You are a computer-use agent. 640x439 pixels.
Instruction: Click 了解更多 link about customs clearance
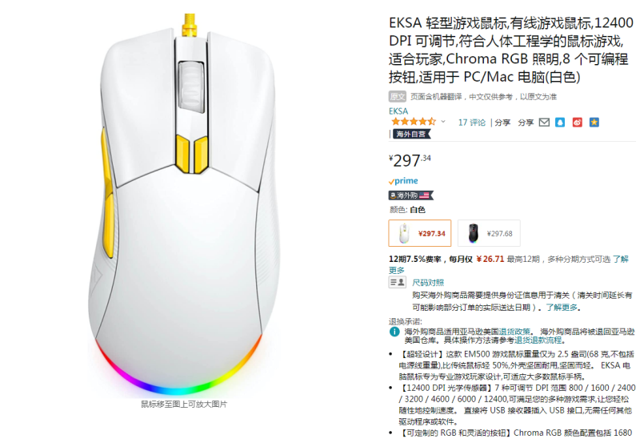[562, 308]
